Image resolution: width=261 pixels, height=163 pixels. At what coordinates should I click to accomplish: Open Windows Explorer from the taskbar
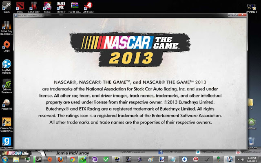point(16,159)
